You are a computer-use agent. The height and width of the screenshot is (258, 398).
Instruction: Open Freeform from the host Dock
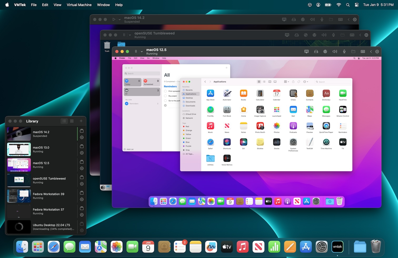[211, 247]
